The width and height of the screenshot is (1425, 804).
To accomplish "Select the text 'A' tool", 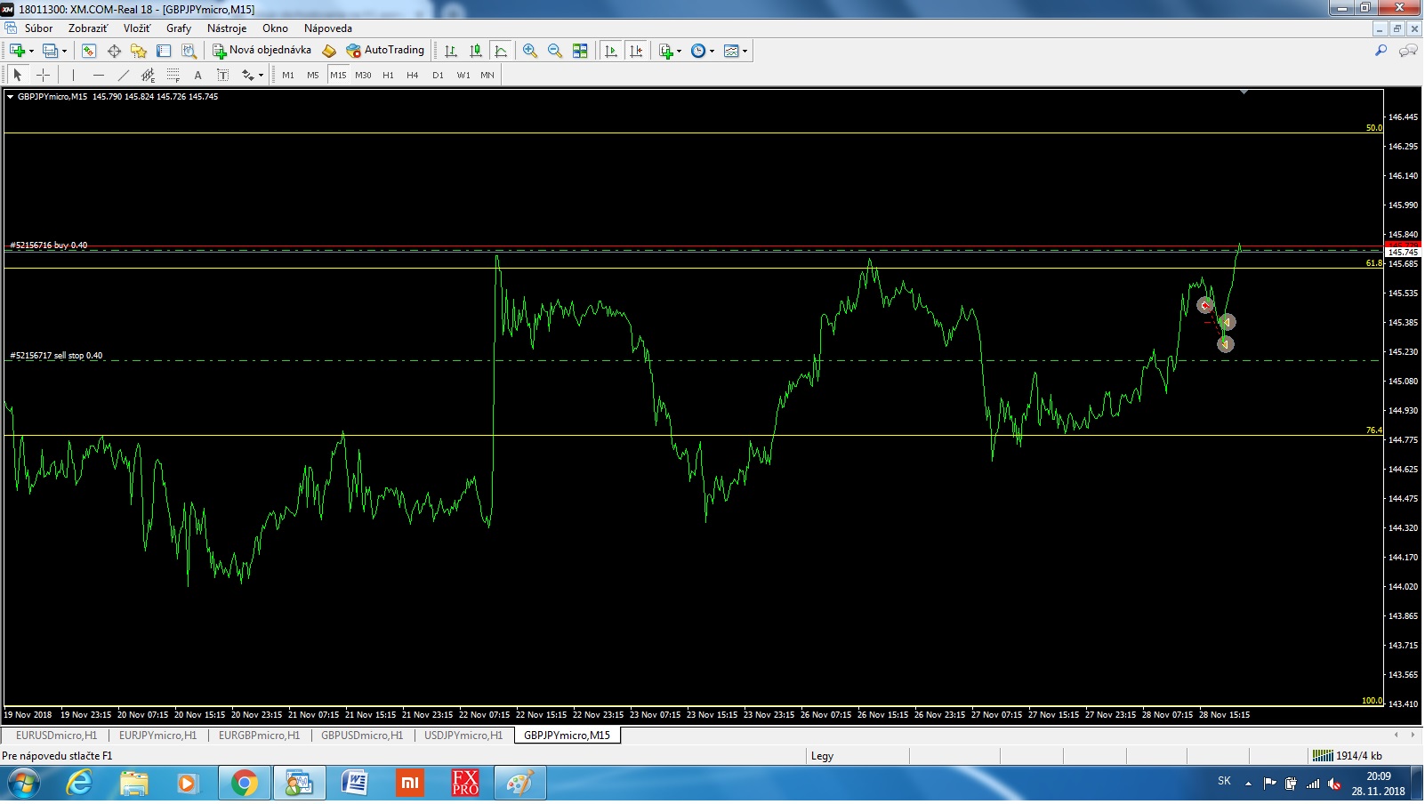I will pyautogui.click(x=197, y=76).
